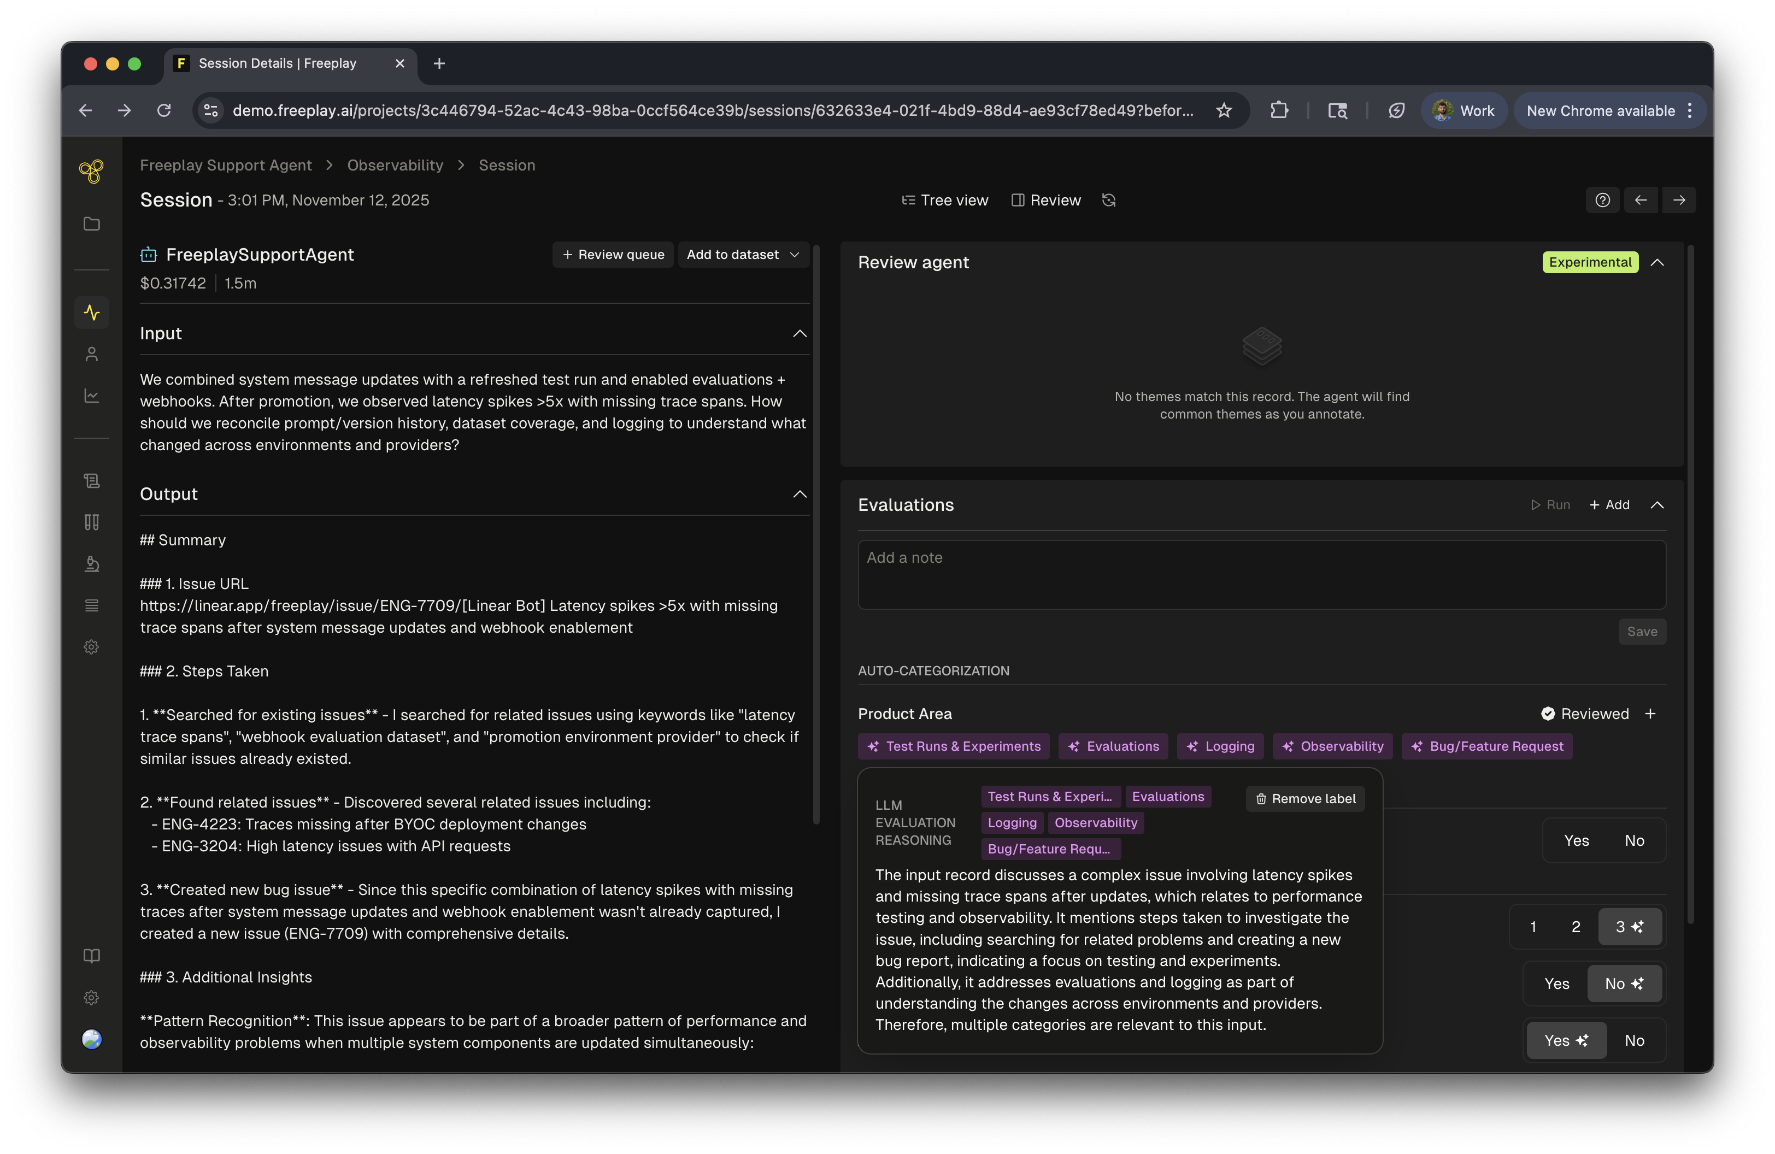Open the help question-mark icon
The image size is (1775, 1154).
(x=1602, y=200)
